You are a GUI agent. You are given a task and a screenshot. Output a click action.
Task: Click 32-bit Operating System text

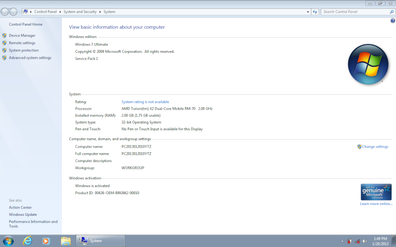click(x=141, y=122)
